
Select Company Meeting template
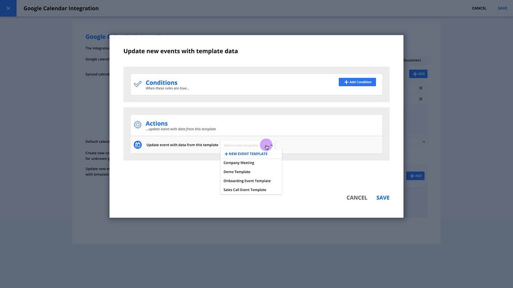[x=251, y=163]
